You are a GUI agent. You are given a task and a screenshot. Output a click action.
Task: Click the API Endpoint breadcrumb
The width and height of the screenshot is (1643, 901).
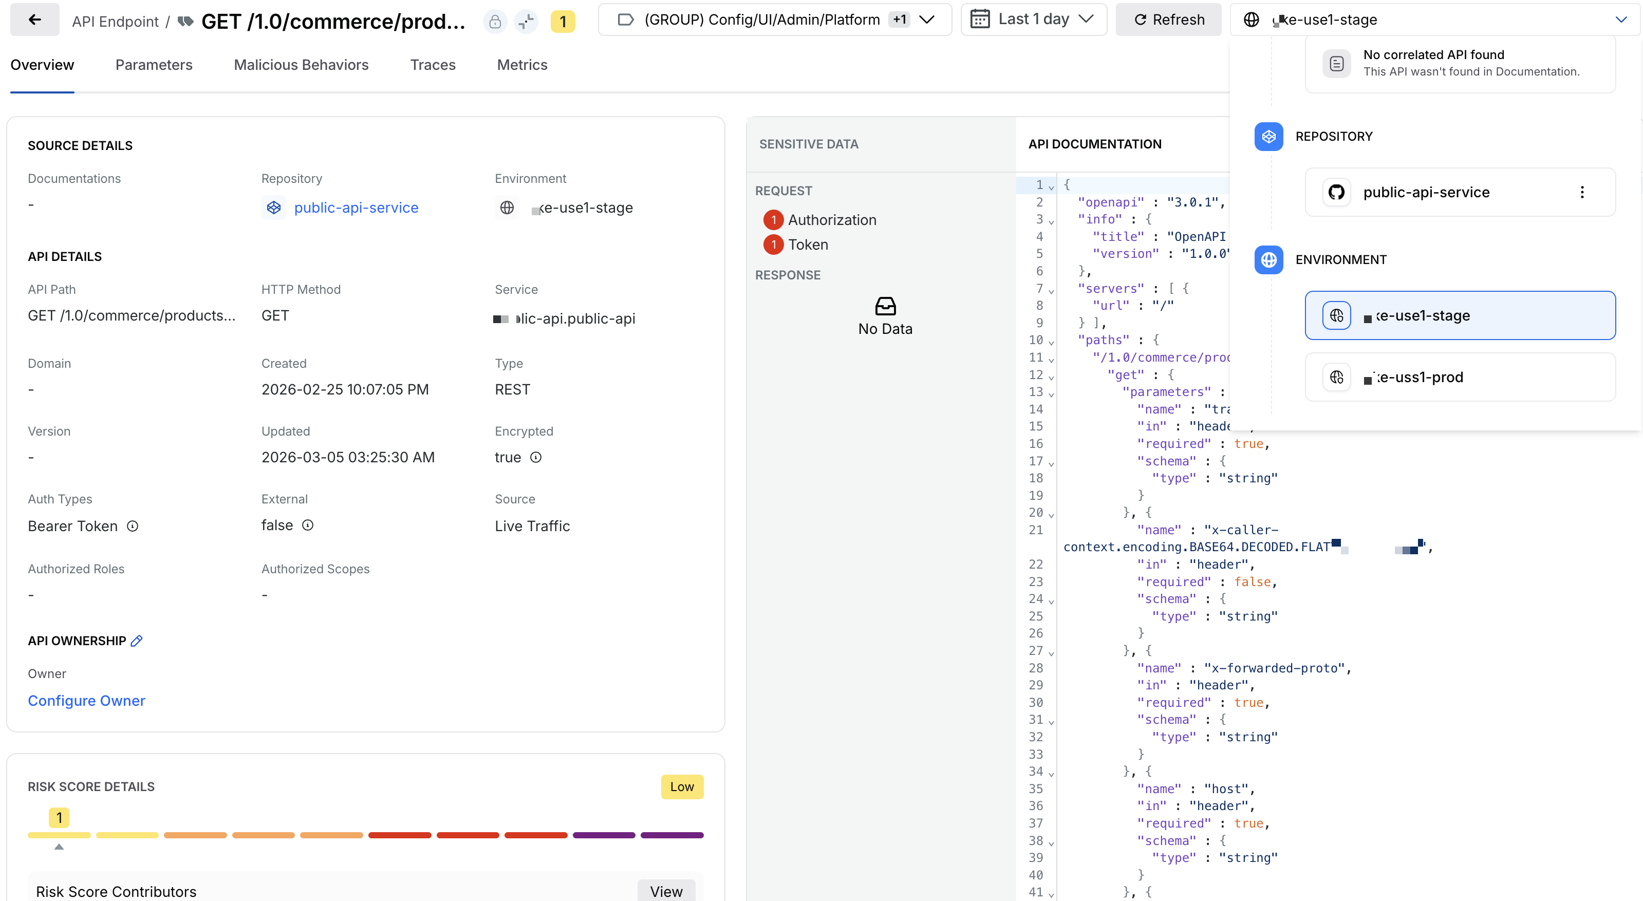[115, 22]
